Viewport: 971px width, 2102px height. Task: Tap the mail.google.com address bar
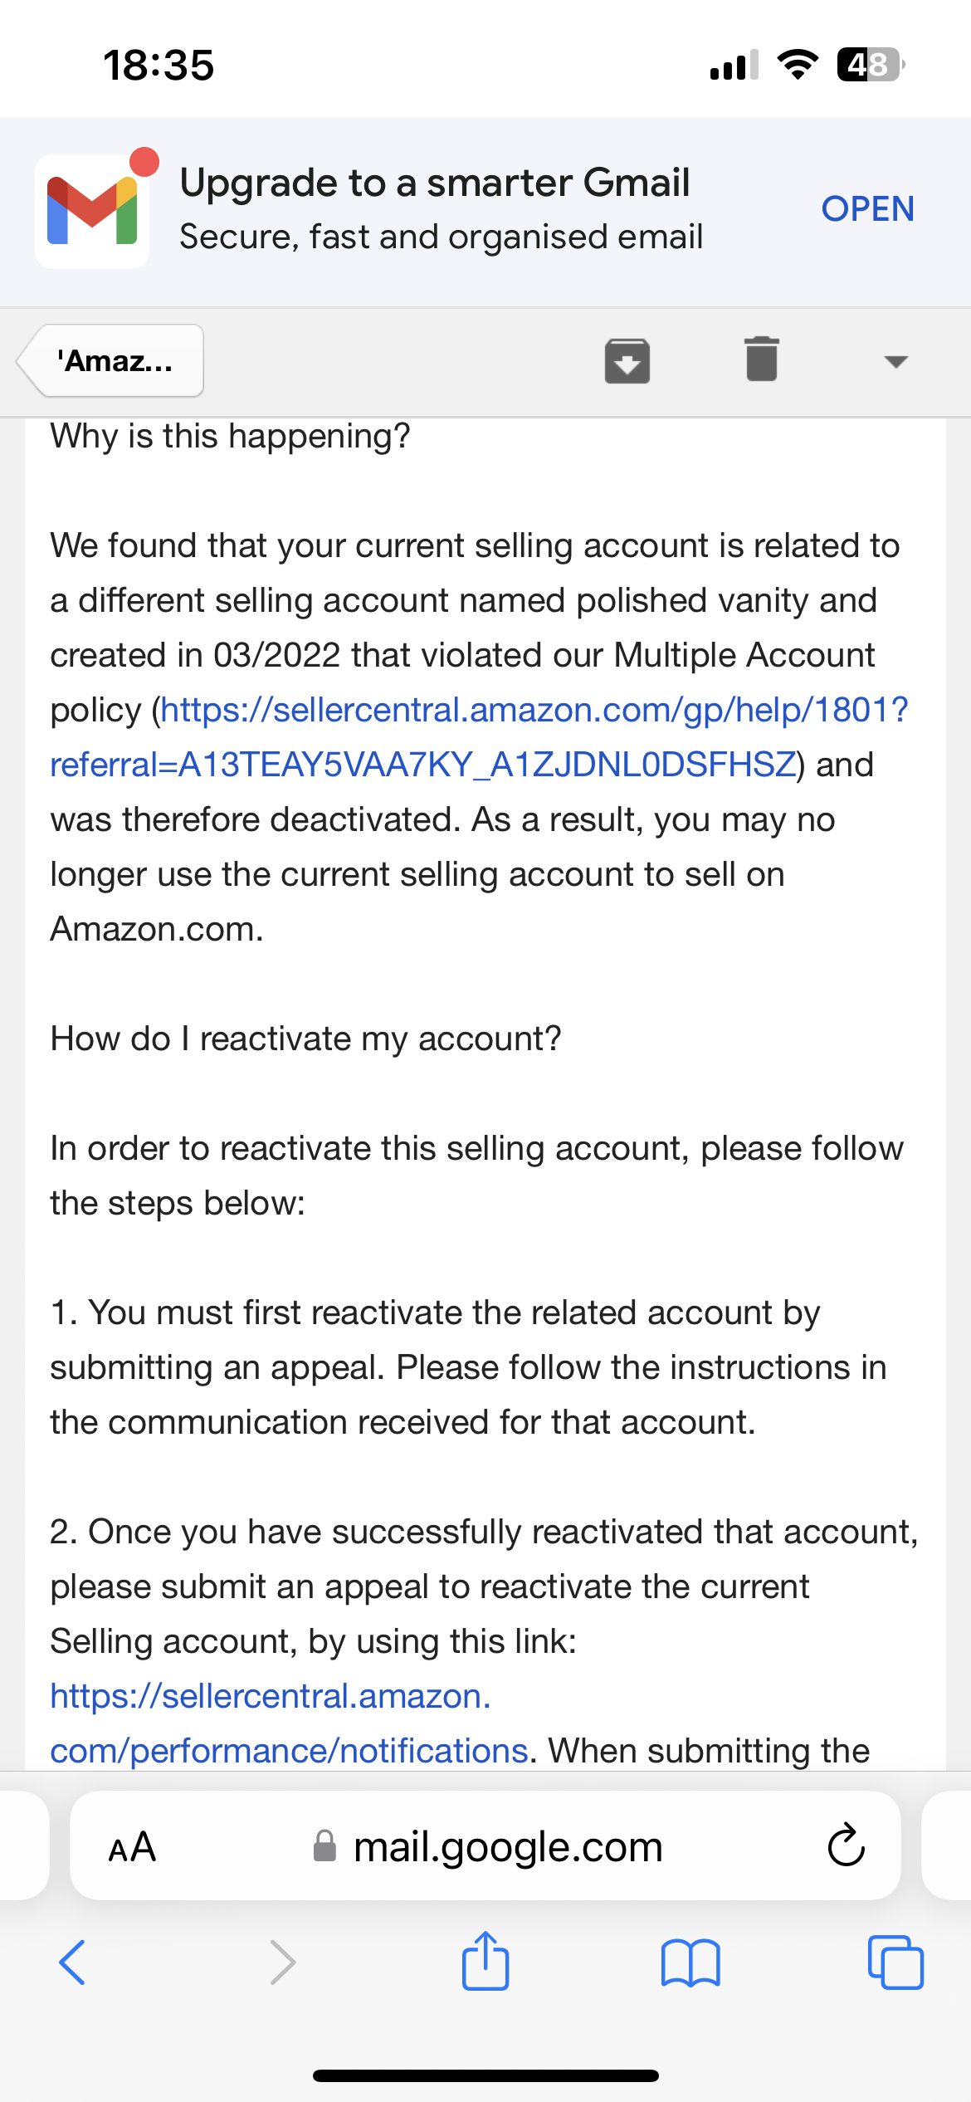(x=486, y=1845)
